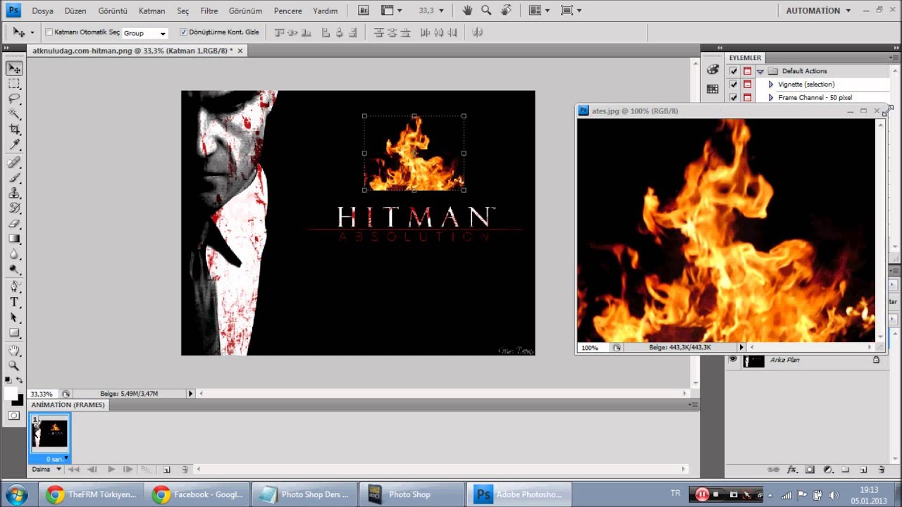This screenshot has height=507, width=902.
Task: Set the background color swatch
Action: (x=18, y=401)
